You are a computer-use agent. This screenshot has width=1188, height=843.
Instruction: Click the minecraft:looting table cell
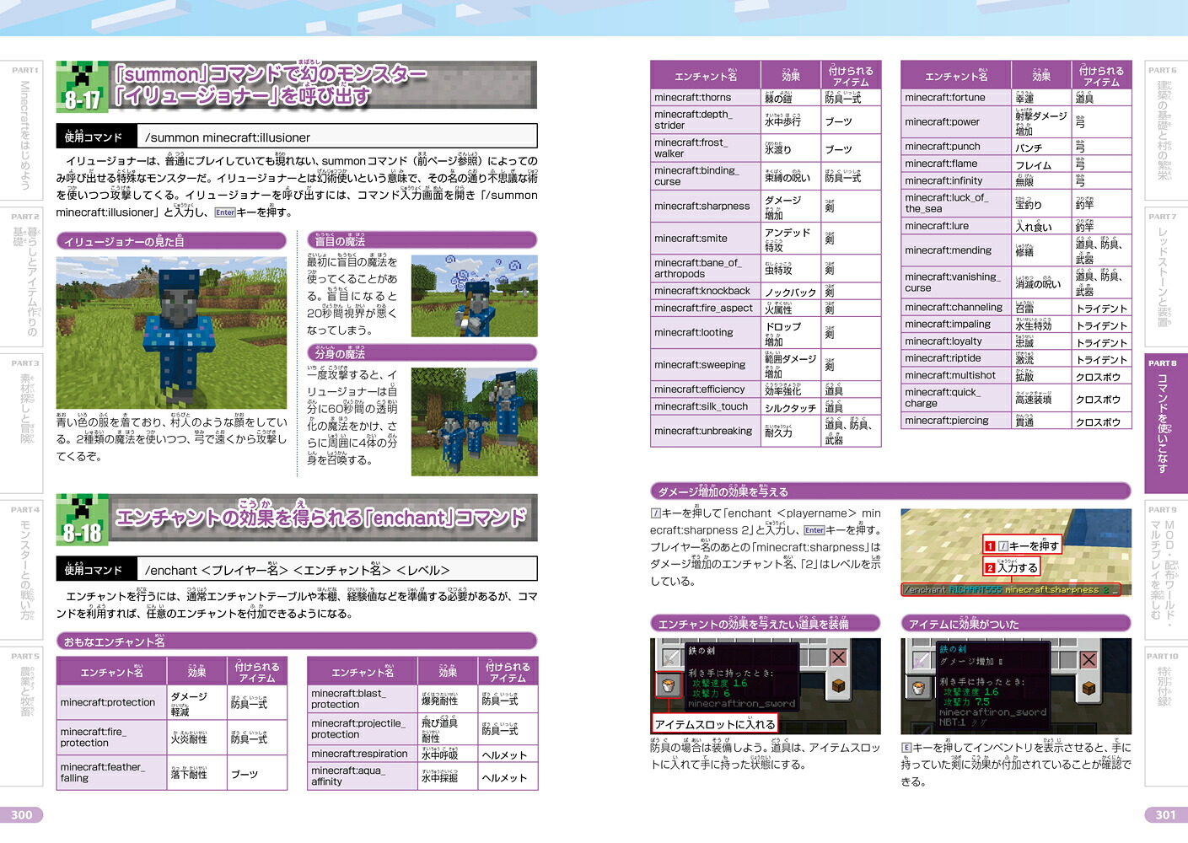pyautogui.click(x=705, y=333)
